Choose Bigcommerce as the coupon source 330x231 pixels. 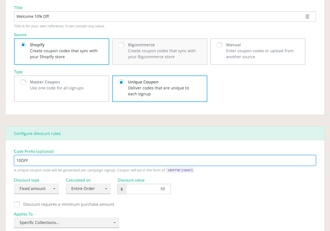pyautogui.click(x=121, y=45)
